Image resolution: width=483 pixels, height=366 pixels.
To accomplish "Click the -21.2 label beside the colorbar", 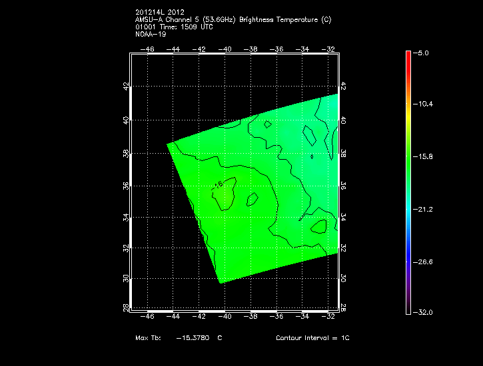I will coord(424,209).
